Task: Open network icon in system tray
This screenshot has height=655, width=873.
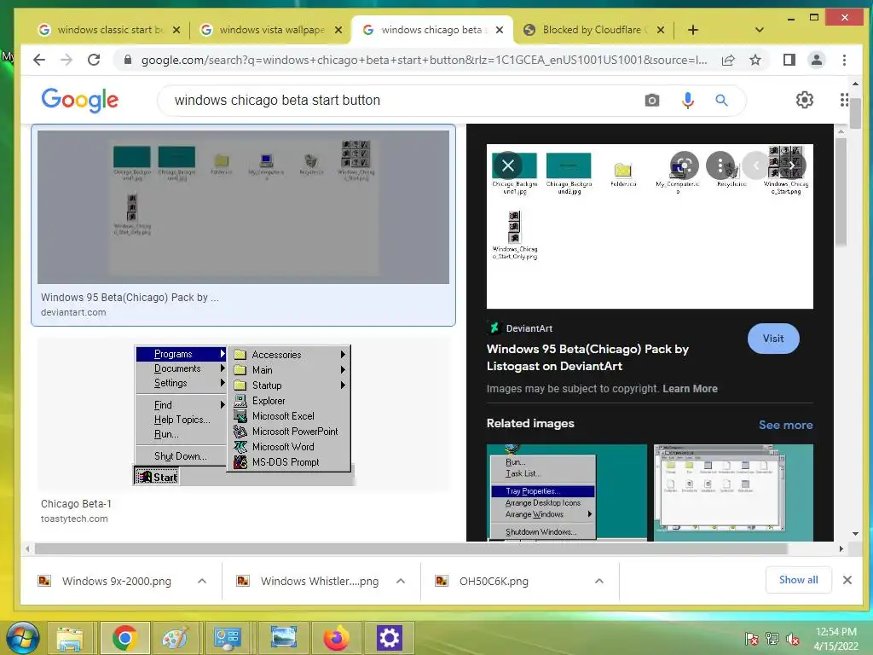Action: (772, 639)
